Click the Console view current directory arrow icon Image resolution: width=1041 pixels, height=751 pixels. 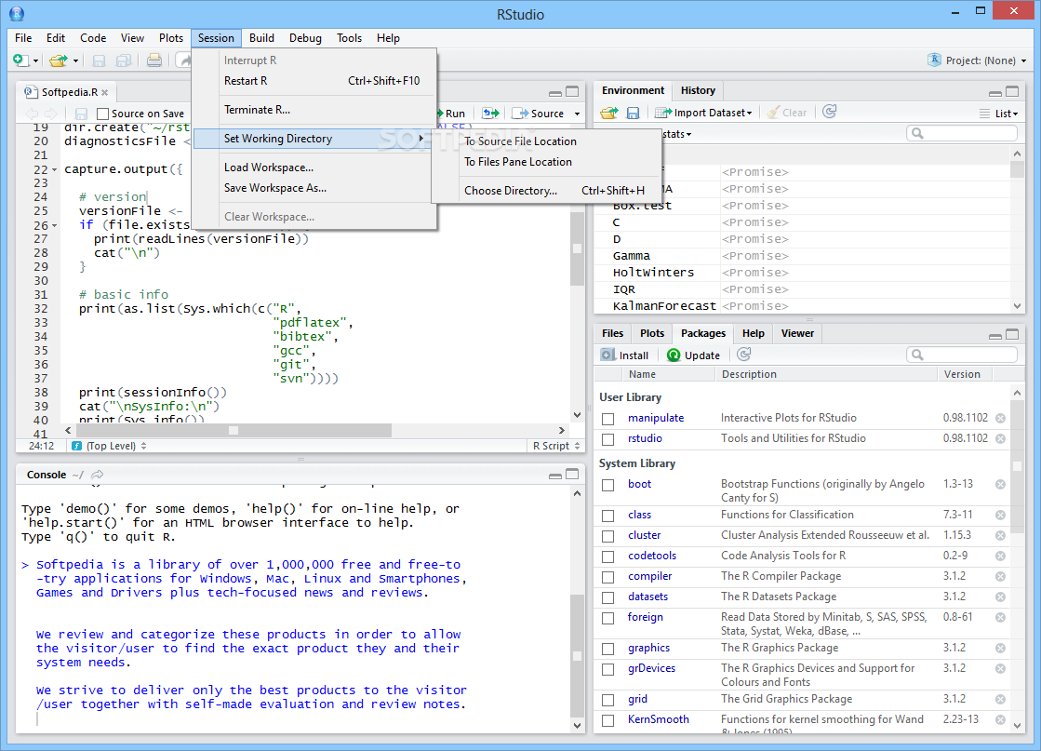coord(98,475)
